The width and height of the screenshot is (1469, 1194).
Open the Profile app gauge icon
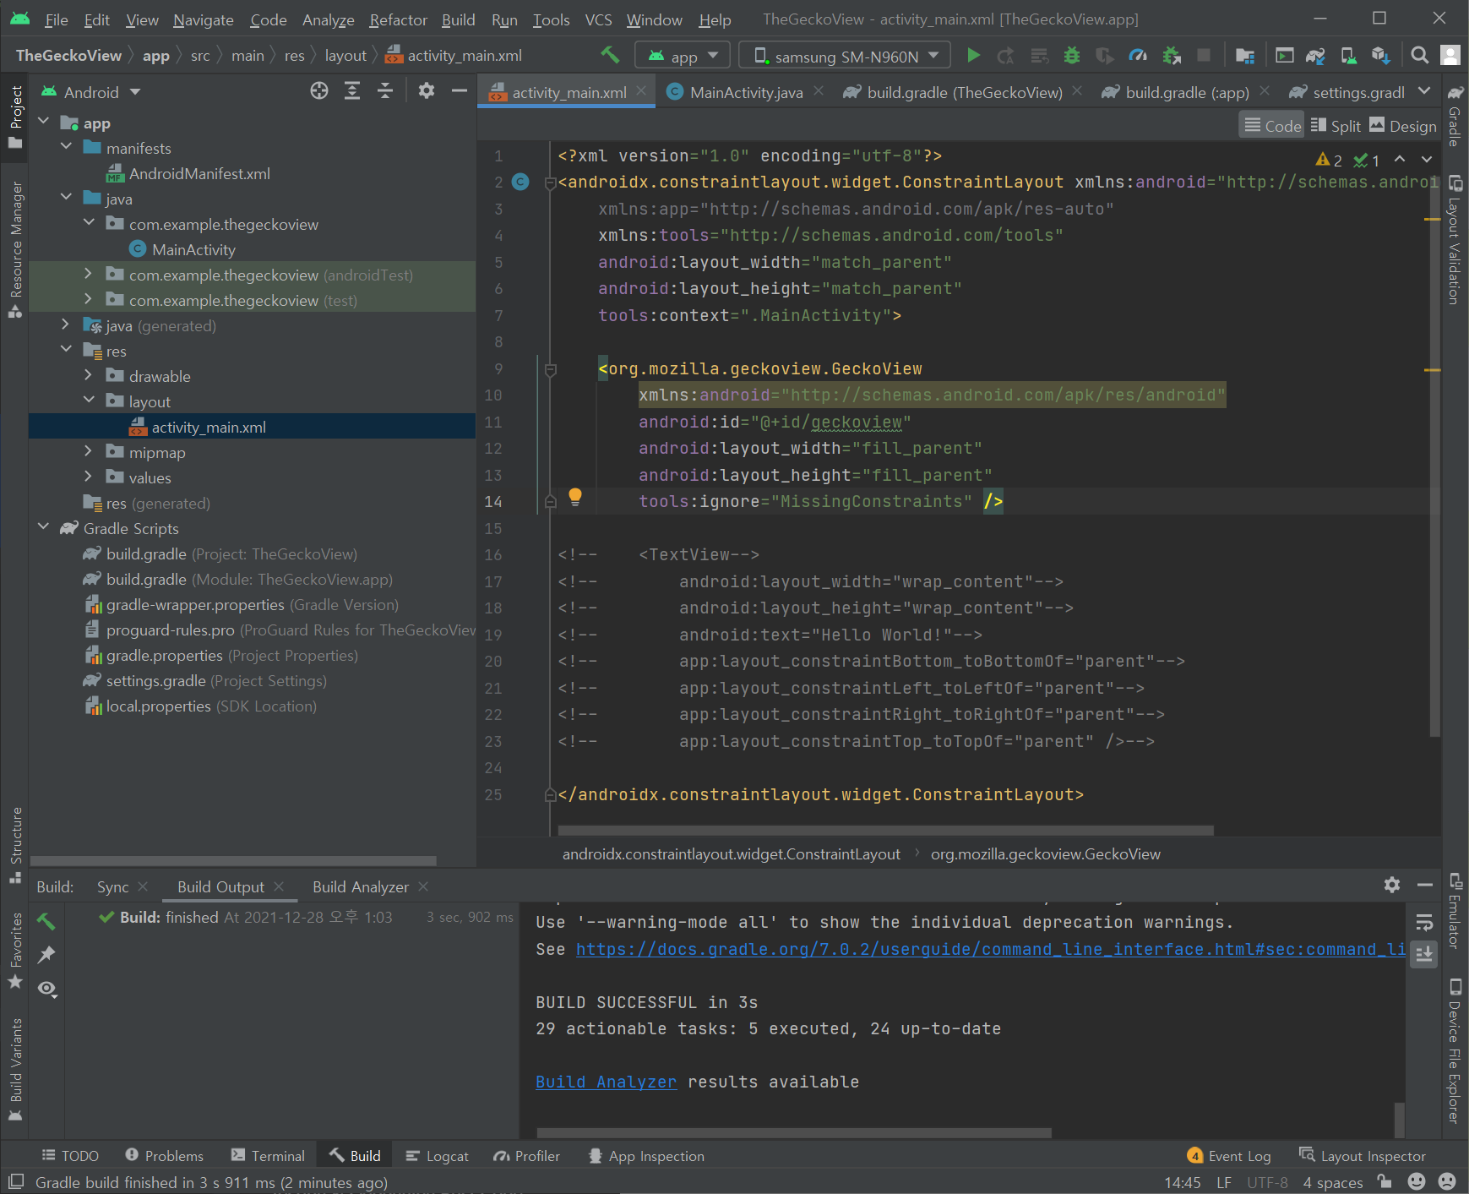[1138, 56]
